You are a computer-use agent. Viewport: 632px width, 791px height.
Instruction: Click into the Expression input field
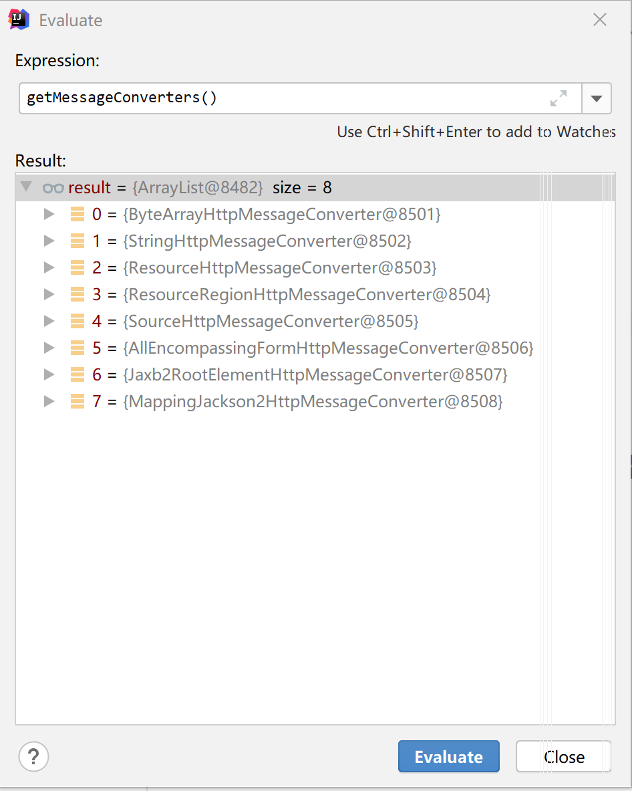click(x=281, y=98)
